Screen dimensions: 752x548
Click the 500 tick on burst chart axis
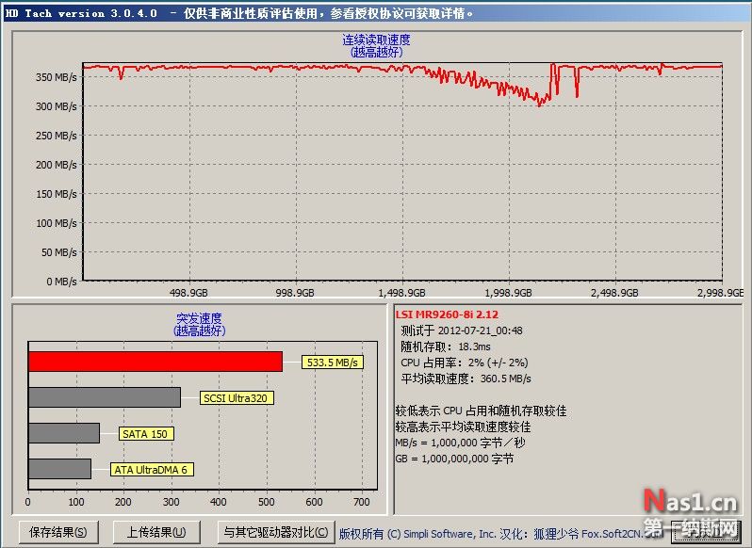click(267, 502)
